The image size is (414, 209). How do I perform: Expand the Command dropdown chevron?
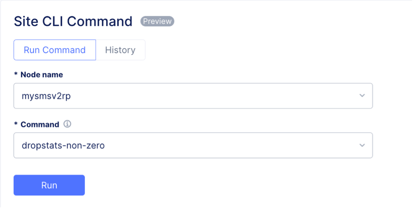click(361, 145)
